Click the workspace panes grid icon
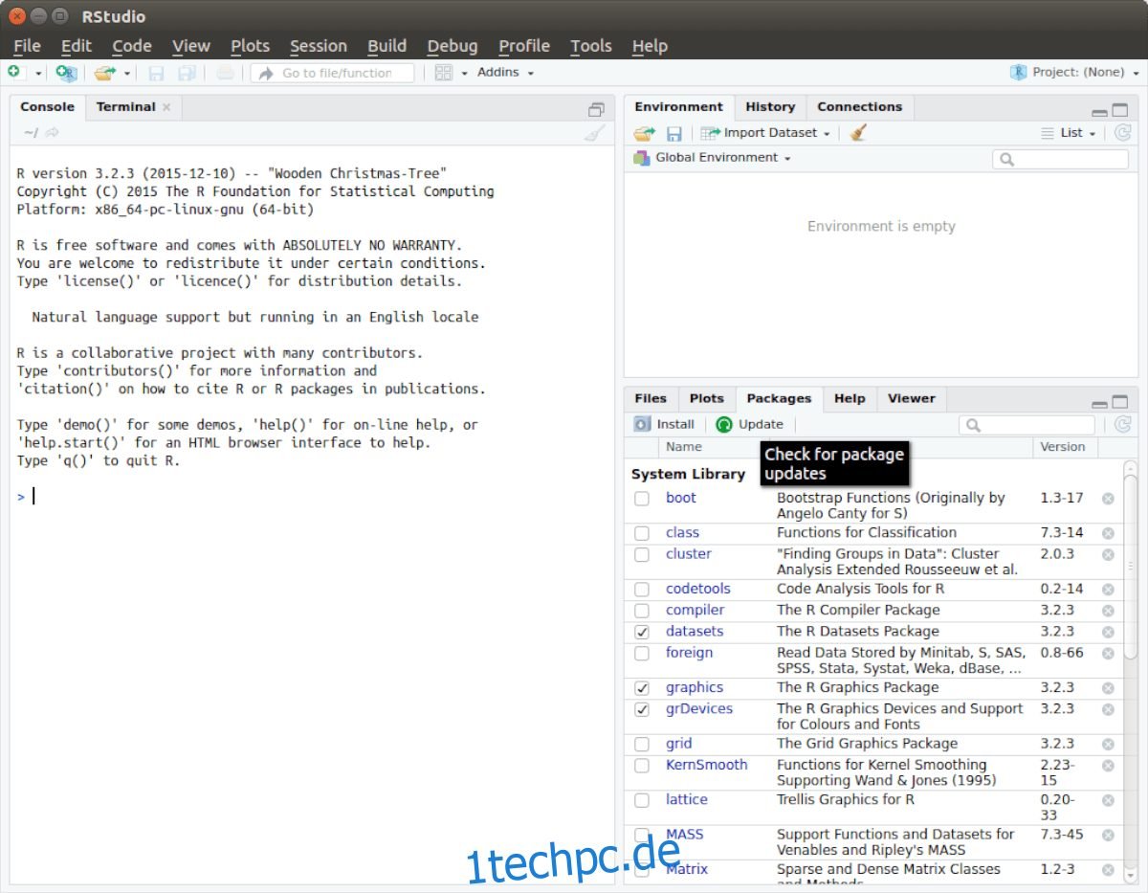1148x893 pixels. coord(443,73)
